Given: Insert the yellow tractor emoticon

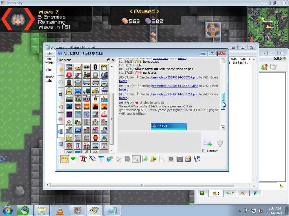Looking at the screenshot, I should click(95, 91).
